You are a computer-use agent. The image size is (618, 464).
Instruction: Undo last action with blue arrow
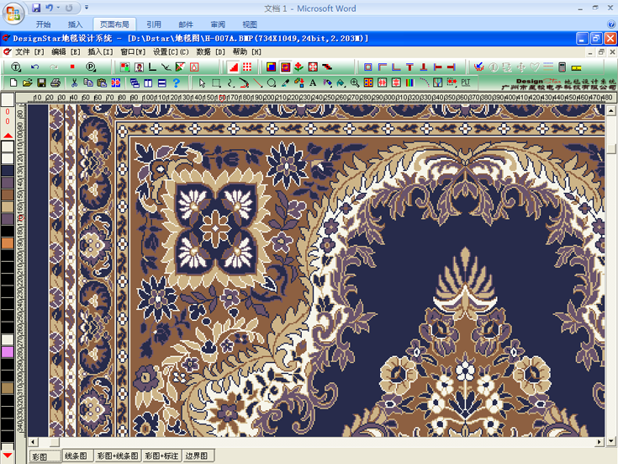point(35,67)
